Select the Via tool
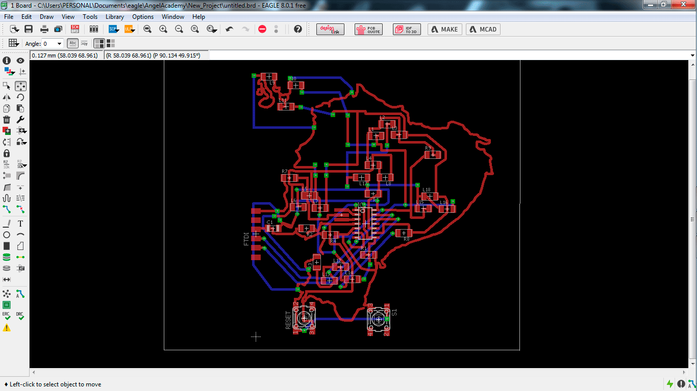697x391 pixels. click(x=7, y=257)
